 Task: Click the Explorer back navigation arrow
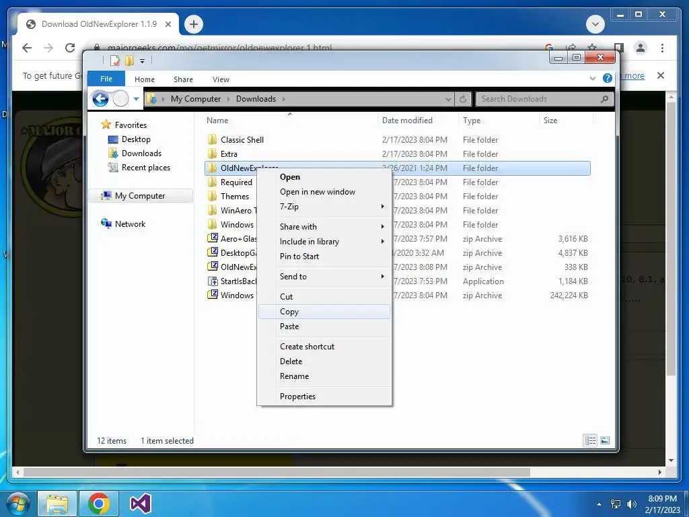pos(100,99)
